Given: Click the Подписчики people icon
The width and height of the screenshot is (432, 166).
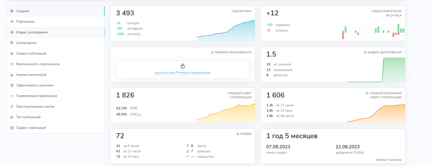Looking at the screenshot, I should [x=12, y=22].
